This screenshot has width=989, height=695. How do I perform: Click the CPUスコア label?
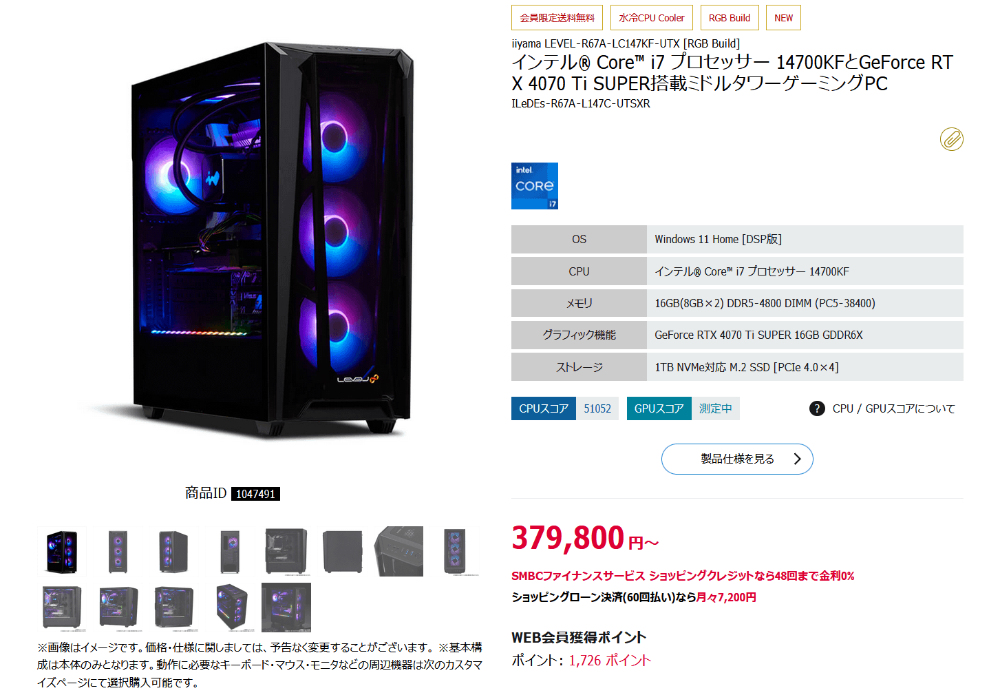(x=544, y=408)
